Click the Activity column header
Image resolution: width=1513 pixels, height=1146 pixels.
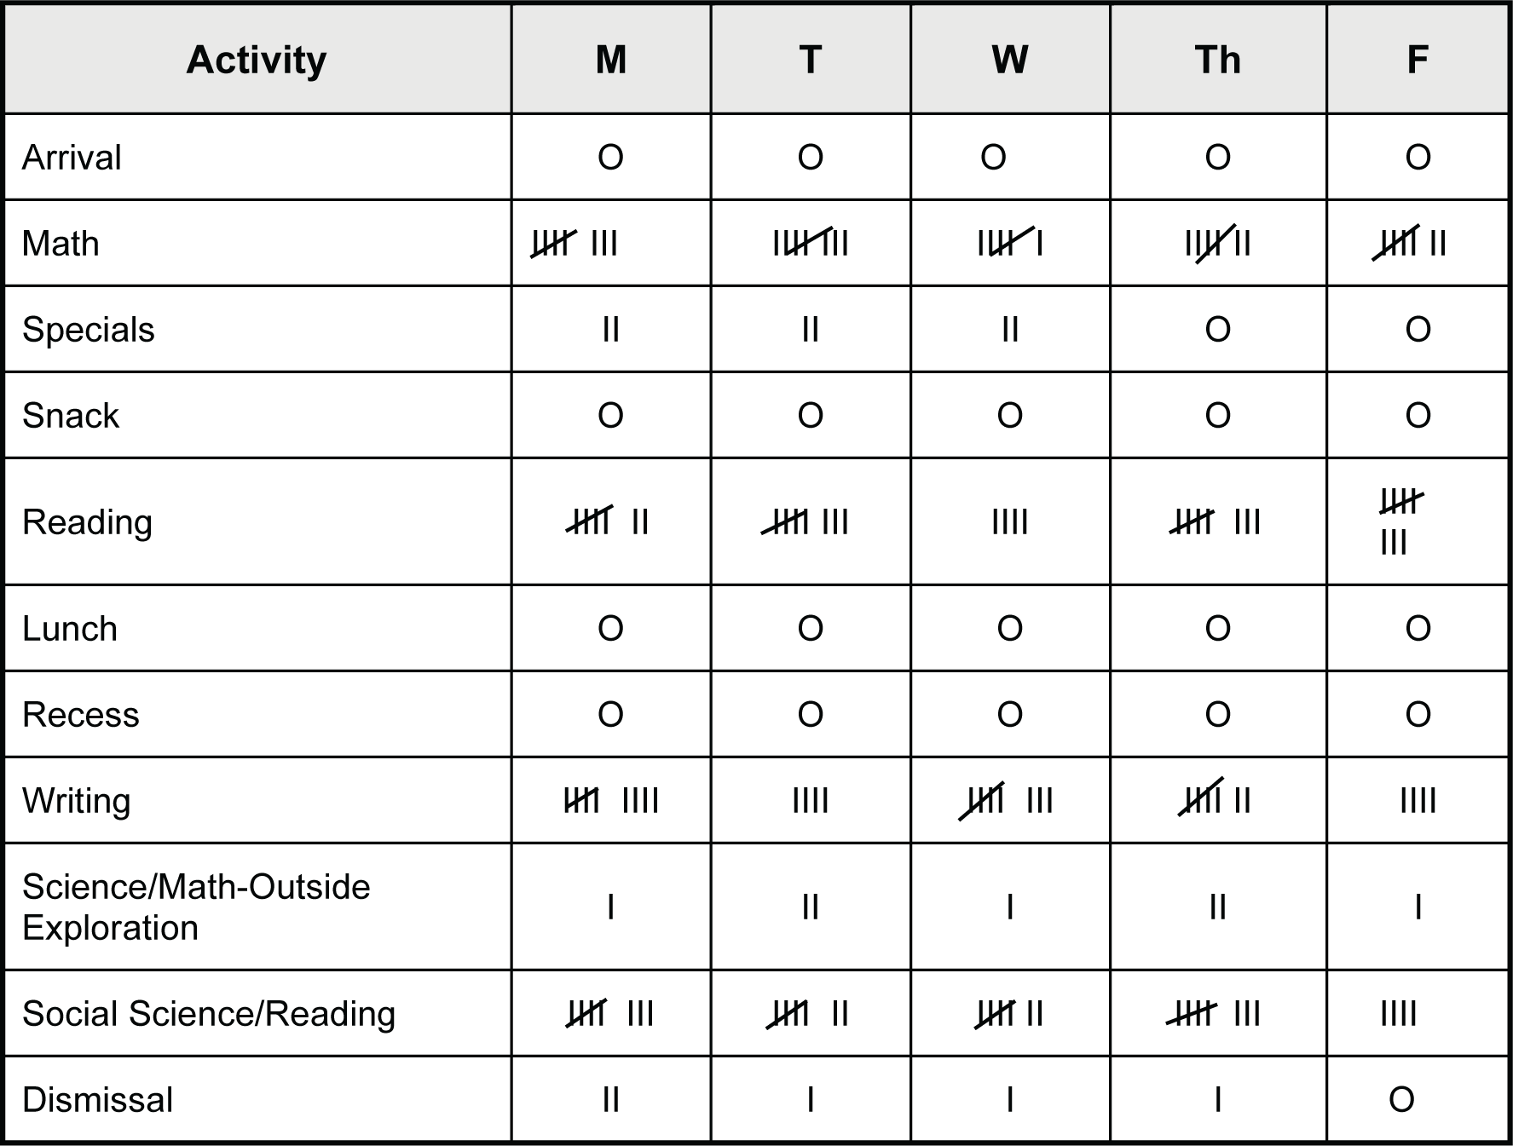point(256,60)
